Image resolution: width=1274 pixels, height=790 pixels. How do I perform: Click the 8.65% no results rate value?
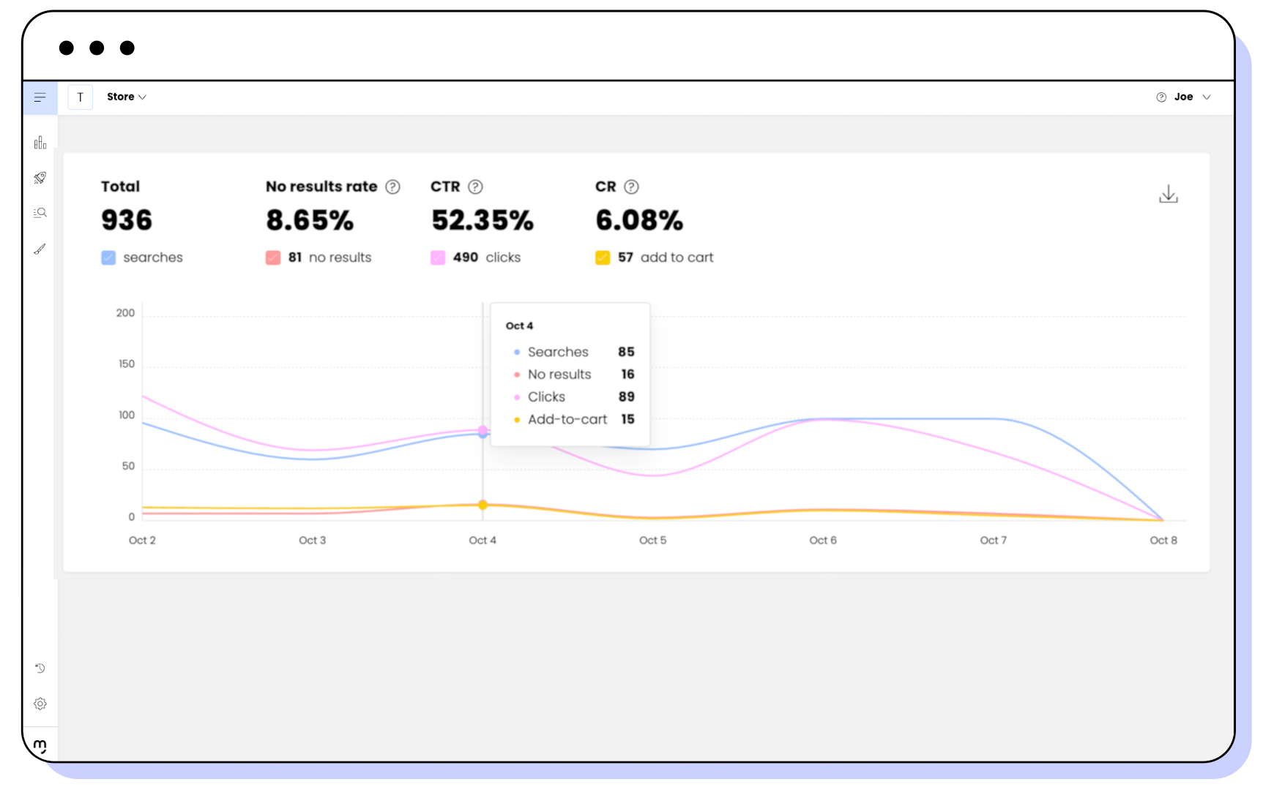(x=310, y=220)
